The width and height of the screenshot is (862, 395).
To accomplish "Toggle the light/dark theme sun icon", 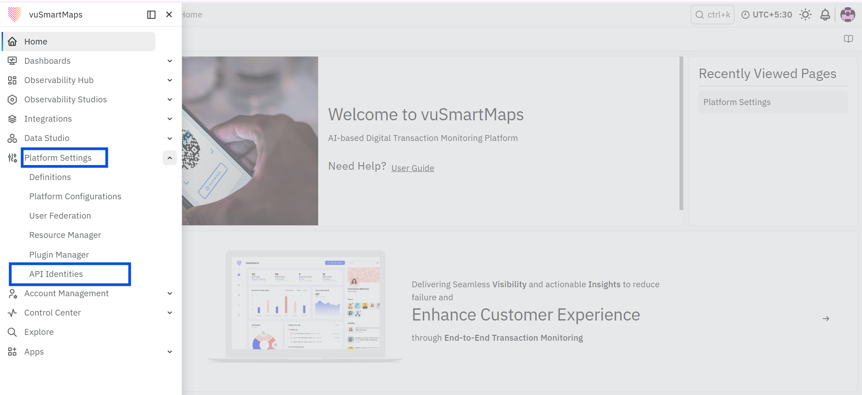I will pyautogui.click(x=805, y=15).
